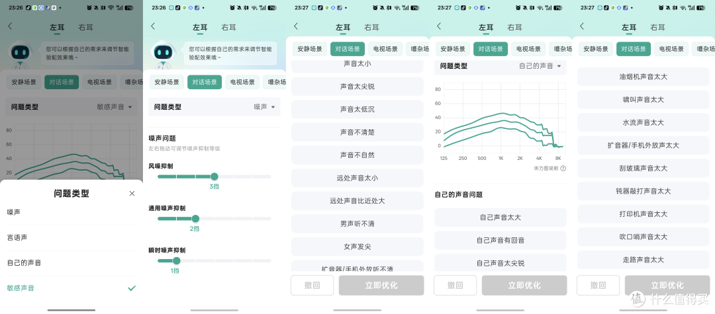Adjust 通用噪声抑制 slider at 2挡

click(195, 218)
